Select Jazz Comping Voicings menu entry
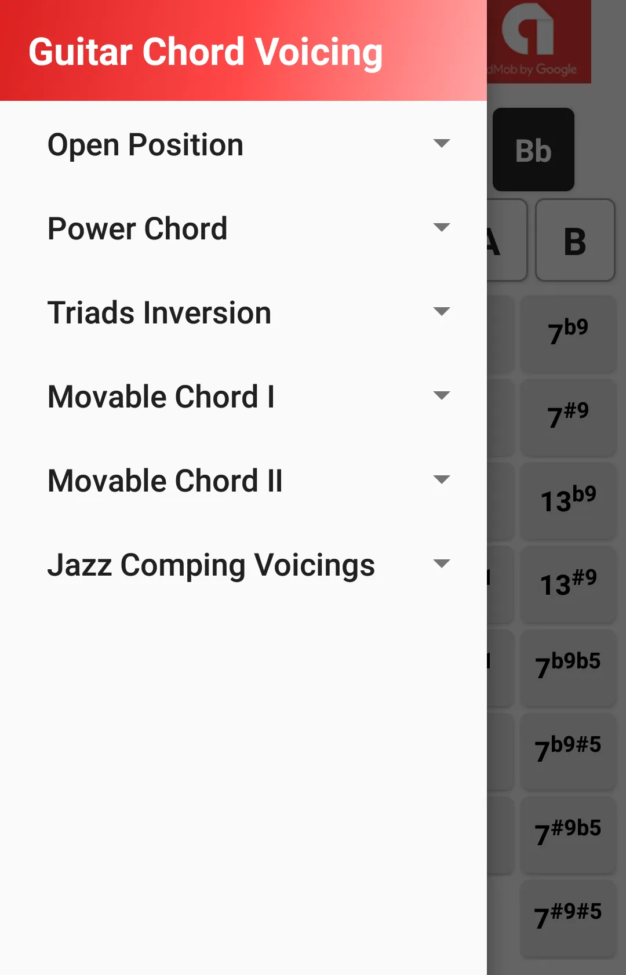The height and width of the screenshot is (975, 626). [243, 565]
